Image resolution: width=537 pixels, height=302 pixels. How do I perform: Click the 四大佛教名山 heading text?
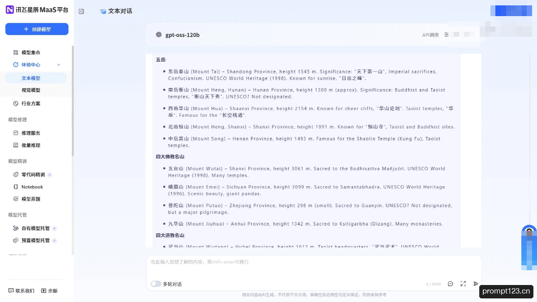(x=170, y=157)
